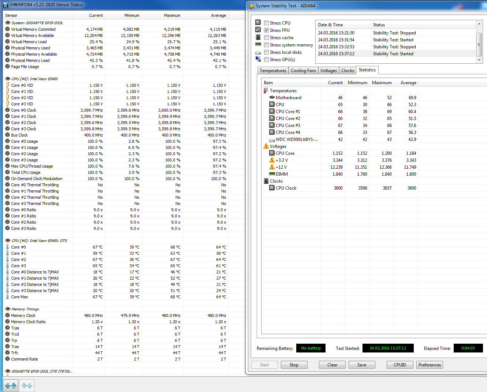Uncheck the Stress FPU checkbox
Viewport: 487px width, 392px height.
point(267,30)
